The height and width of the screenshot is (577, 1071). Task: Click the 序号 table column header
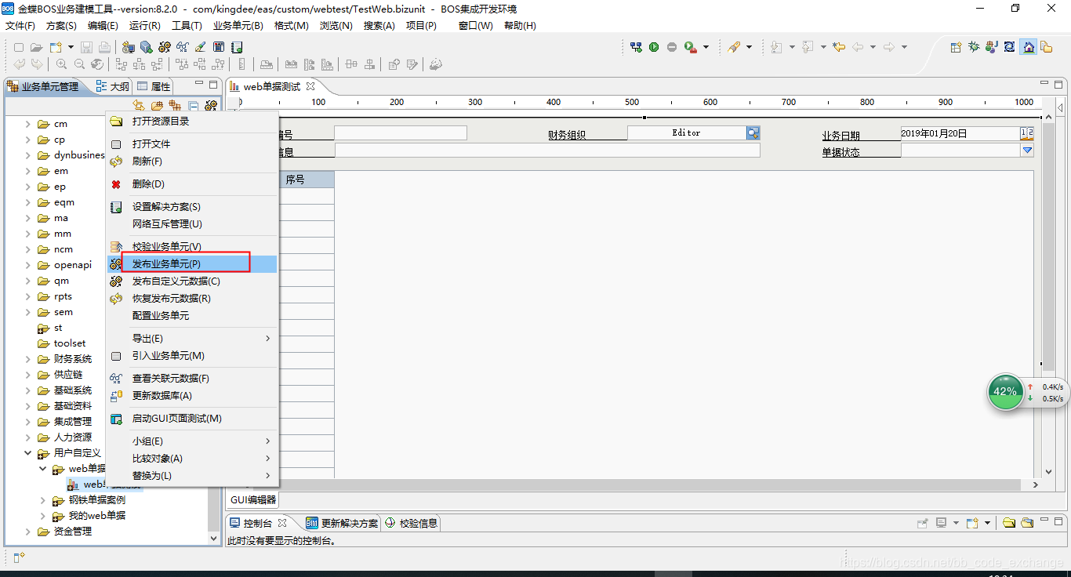(x=295, y=180)
